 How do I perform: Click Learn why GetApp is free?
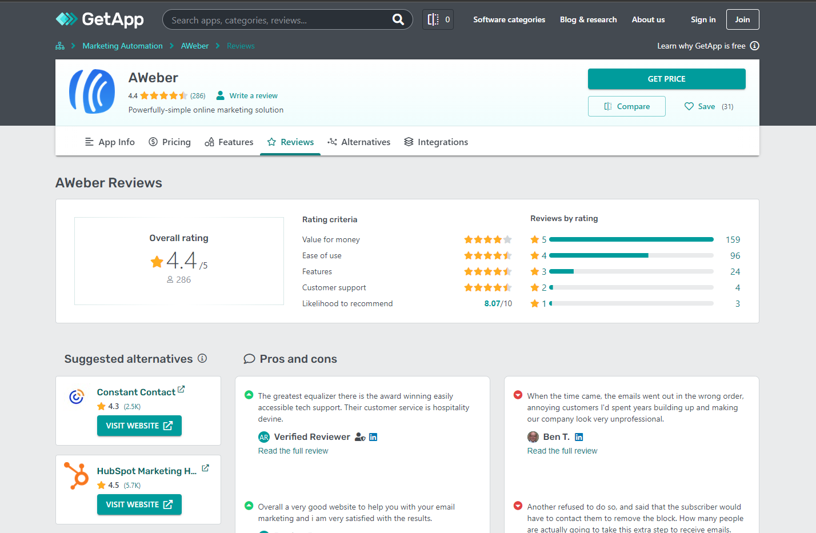[x=701, y=46]
